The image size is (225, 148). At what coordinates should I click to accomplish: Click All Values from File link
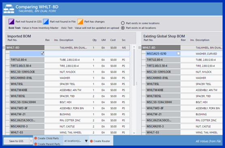tap(208, 141)
